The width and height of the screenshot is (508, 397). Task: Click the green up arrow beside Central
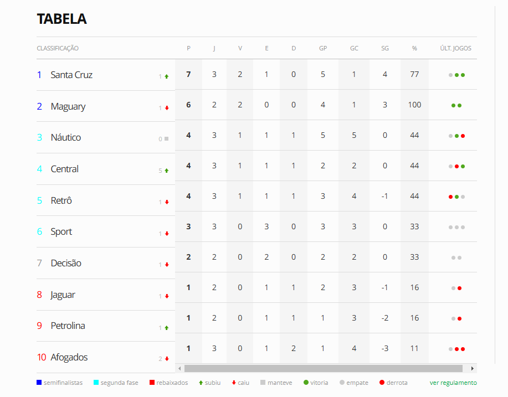click(167, 171)
